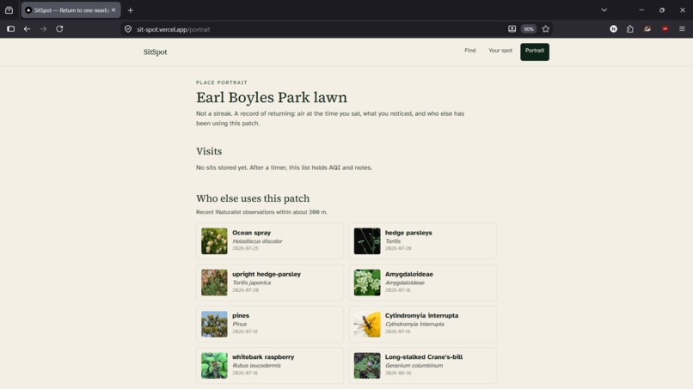Click the Cylindromyia interrupta title
Viewport: 693px width, 389px height.
tap(421, 316)
